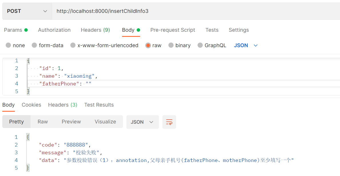Click the "message" response line
340x176 pixels.
click(x=70, y=153)
